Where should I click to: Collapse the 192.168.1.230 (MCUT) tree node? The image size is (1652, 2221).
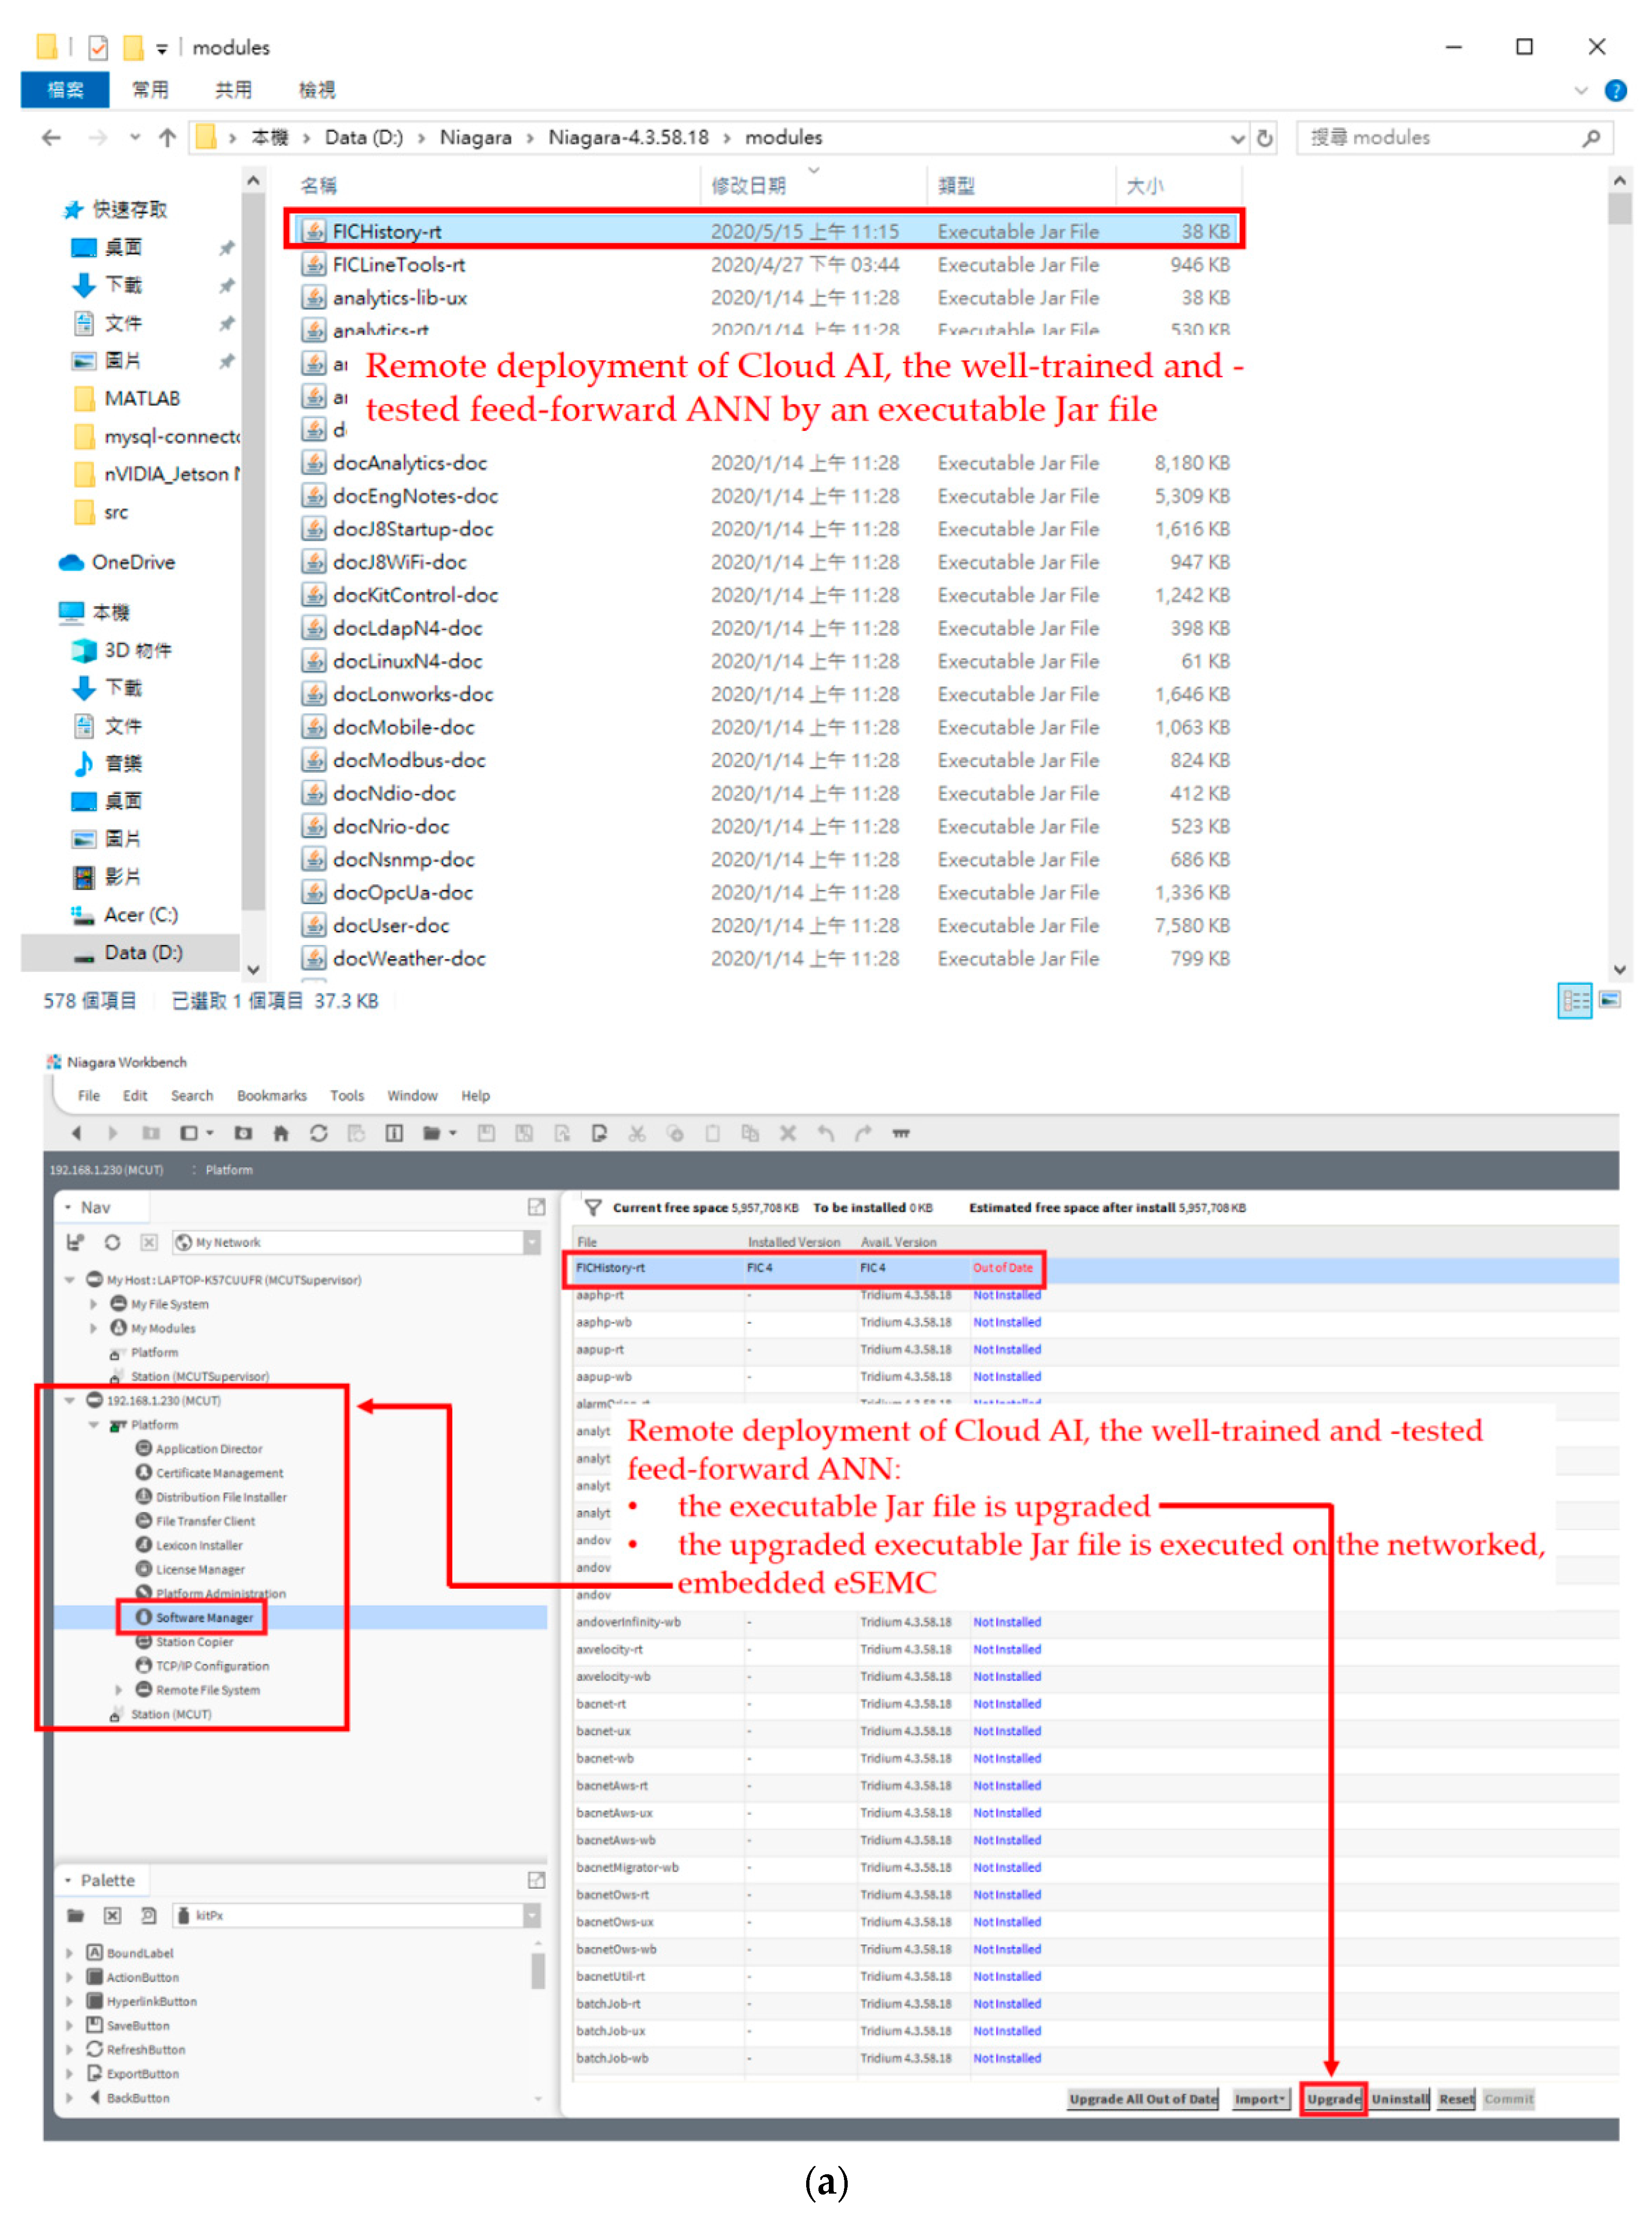[x=70, y=1400]
